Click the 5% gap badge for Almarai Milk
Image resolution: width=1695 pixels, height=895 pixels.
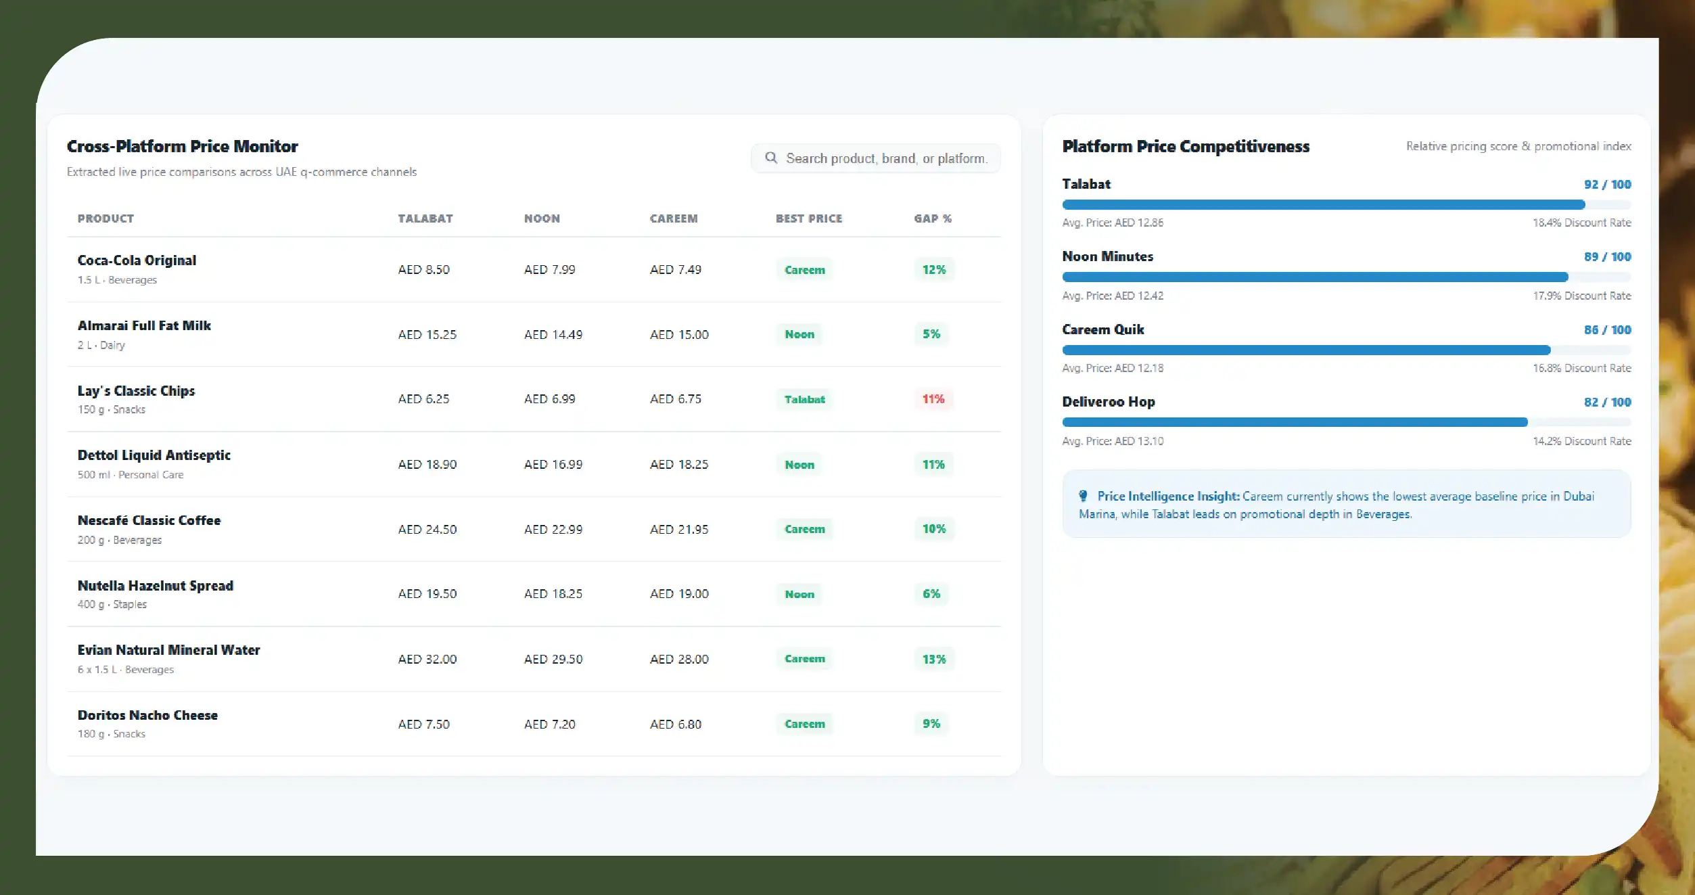pos(931,334)
